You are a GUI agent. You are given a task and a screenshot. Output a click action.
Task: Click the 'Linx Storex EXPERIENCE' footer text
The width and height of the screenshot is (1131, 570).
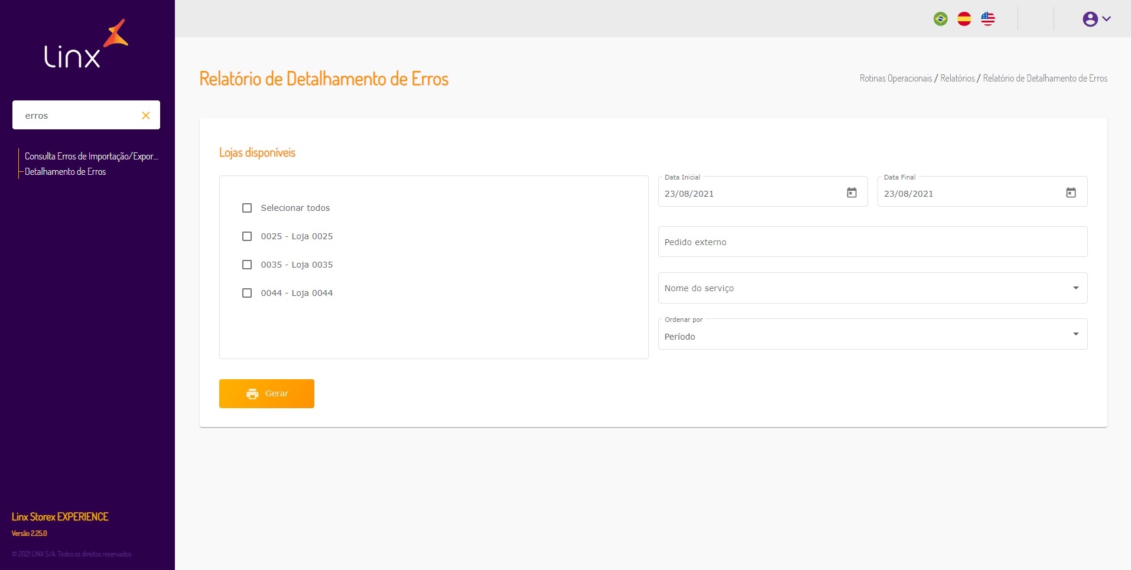[x=60, y=517]
